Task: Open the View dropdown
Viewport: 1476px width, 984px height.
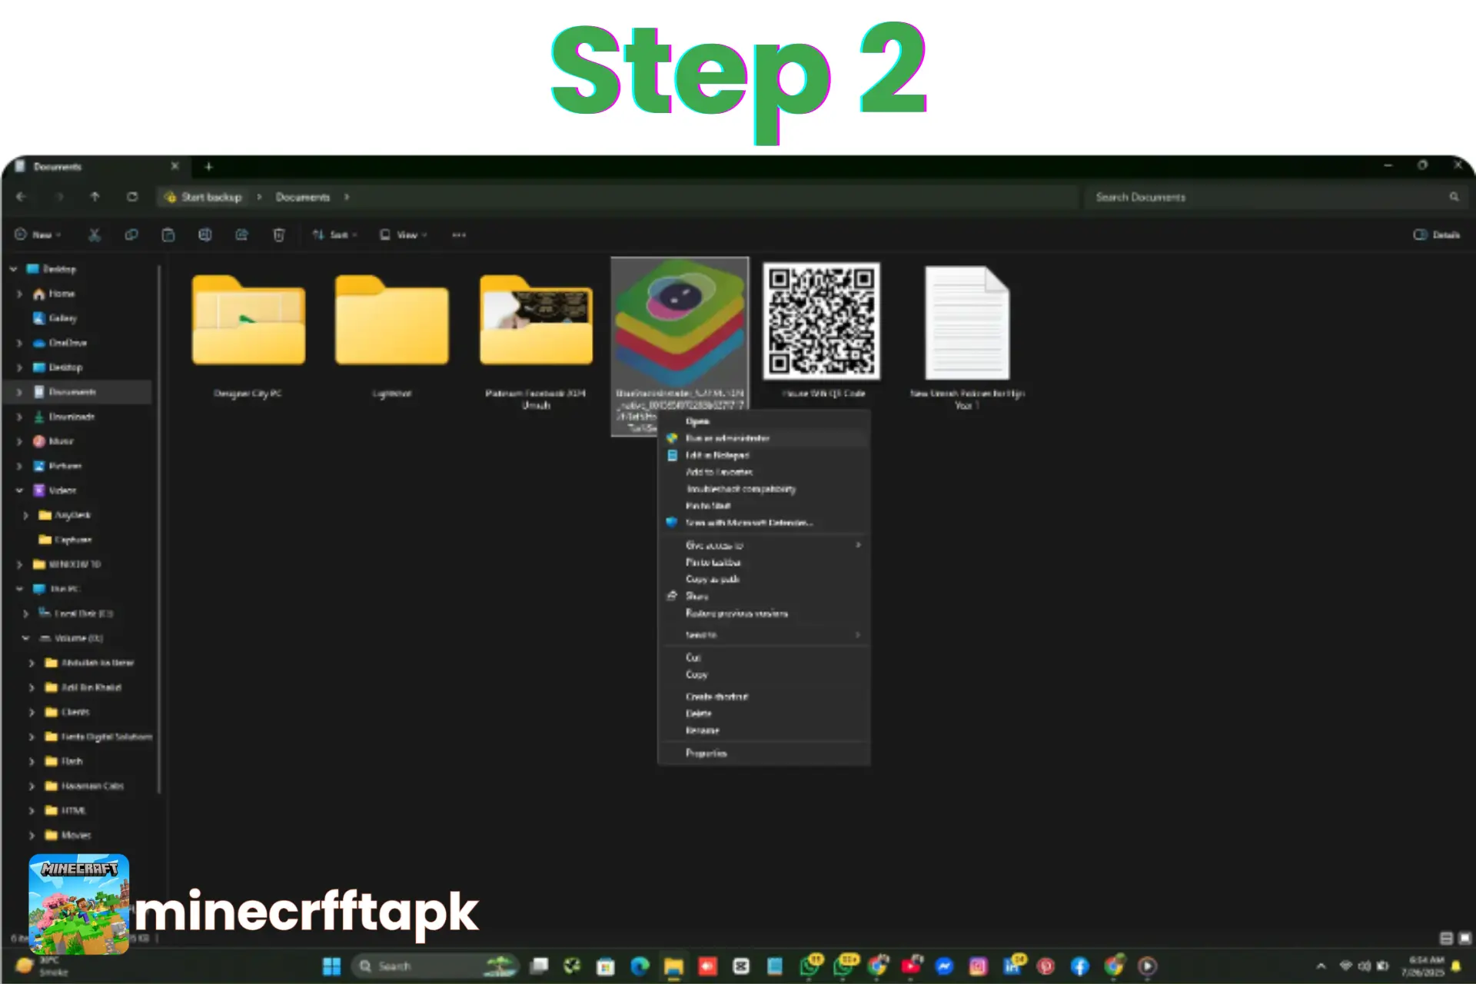Action: (403, 234)
